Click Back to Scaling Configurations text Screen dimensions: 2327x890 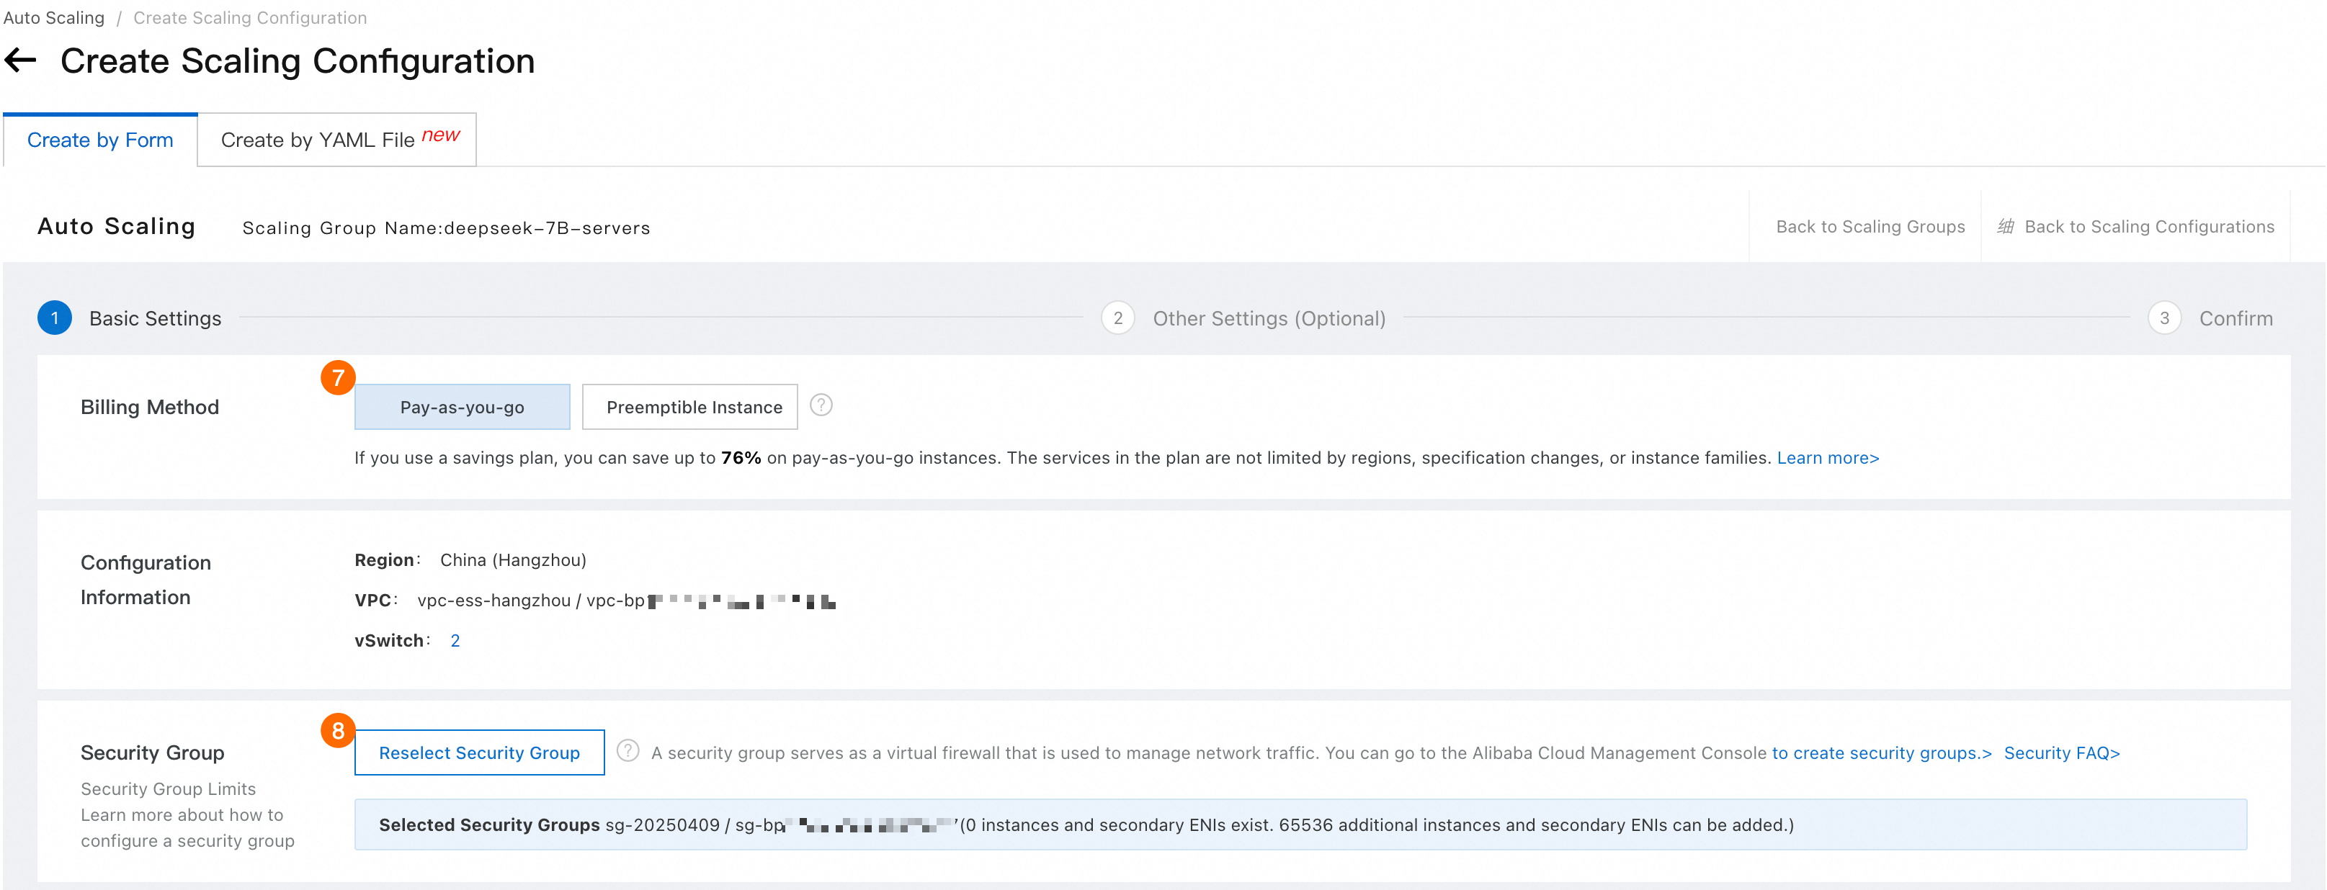(x=2149, y=227)
